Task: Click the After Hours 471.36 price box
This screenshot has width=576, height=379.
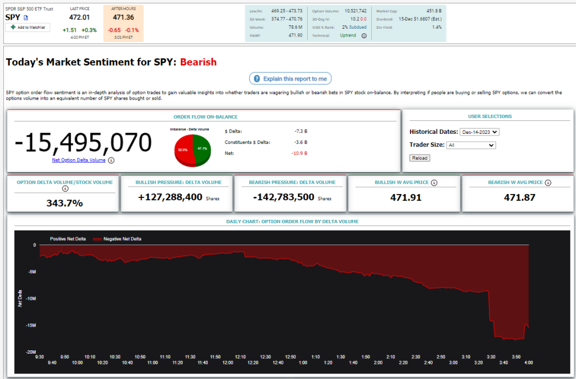Action: pyautogui.click(x=123, y=23)
